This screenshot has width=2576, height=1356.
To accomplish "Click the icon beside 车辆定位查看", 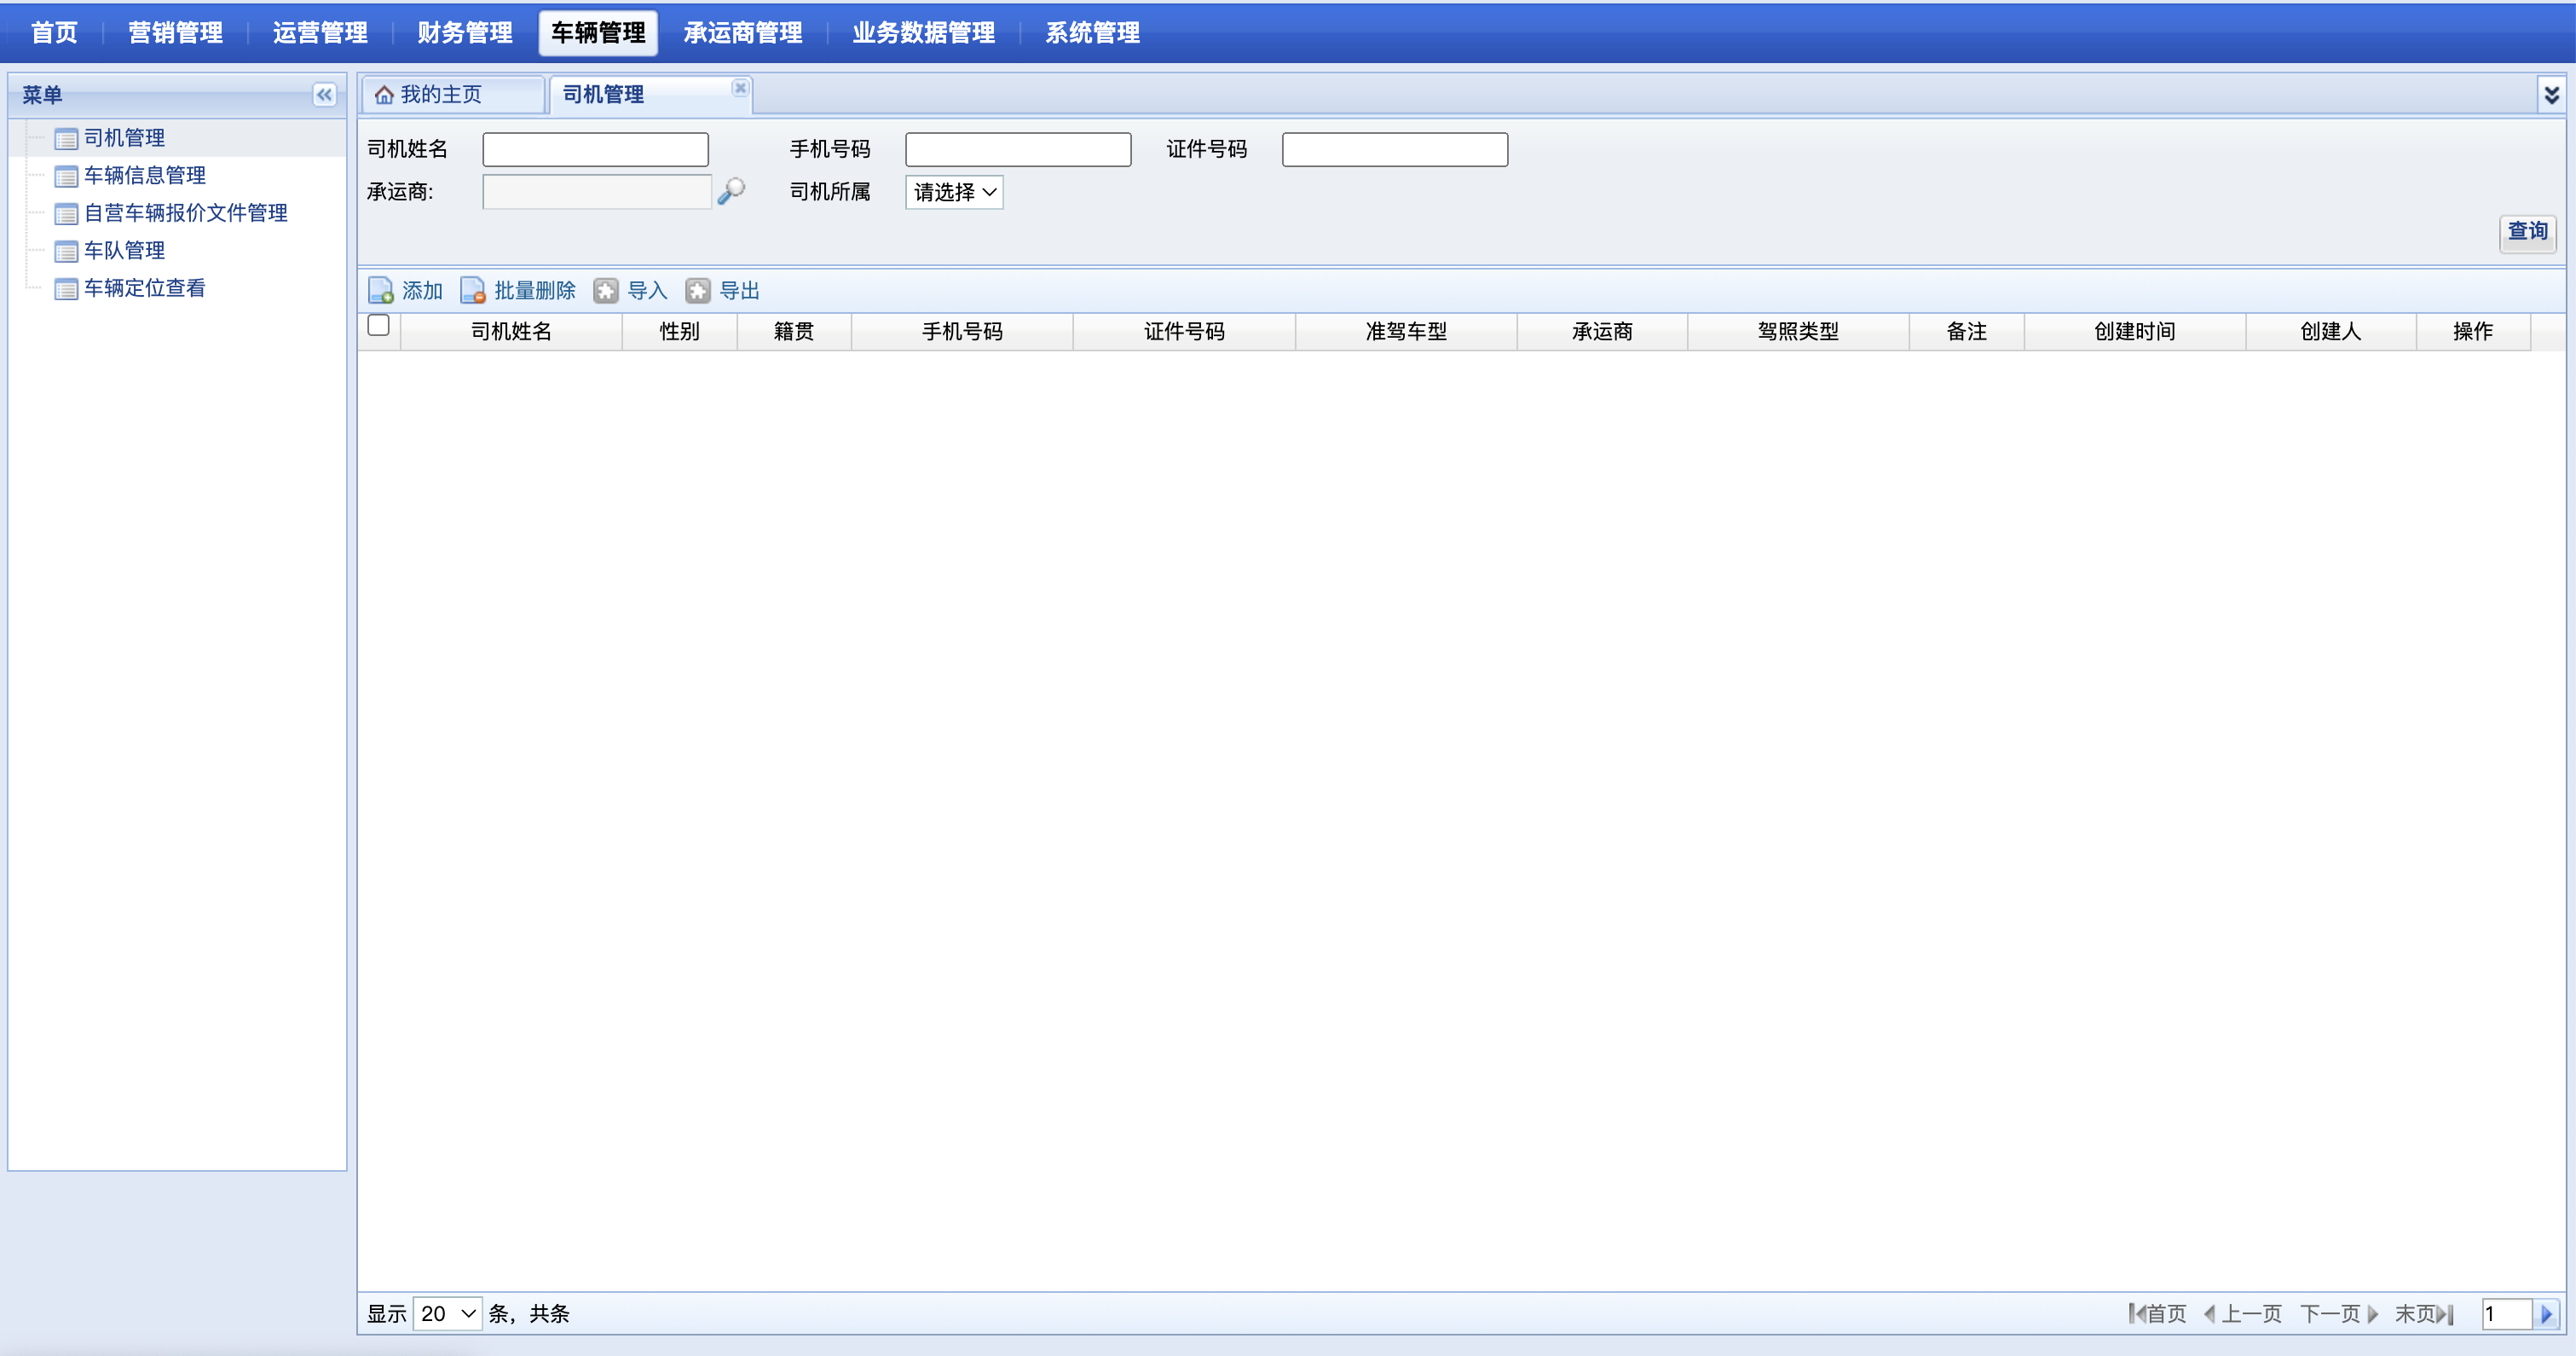I will 66,289.
